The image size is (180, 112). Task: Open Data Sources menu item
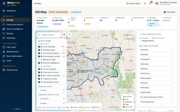pos(16,70)
